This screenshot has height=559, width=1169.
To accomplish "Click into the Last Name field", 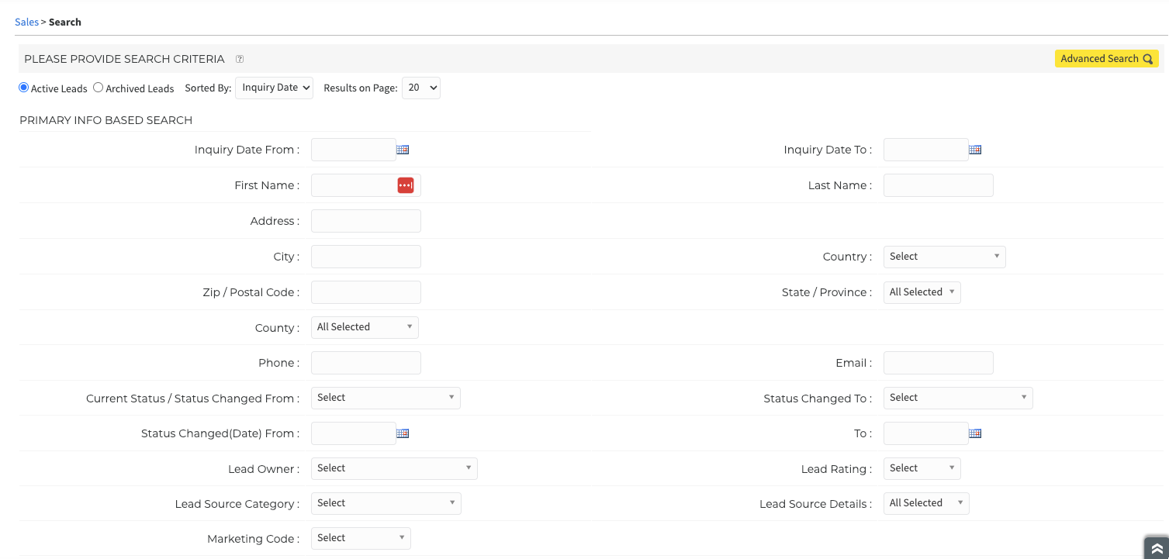I will [x=938, y=185].
